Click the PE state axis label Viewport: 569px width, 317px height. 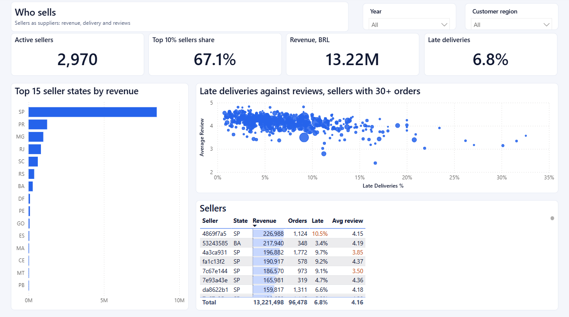click(21, 211)
